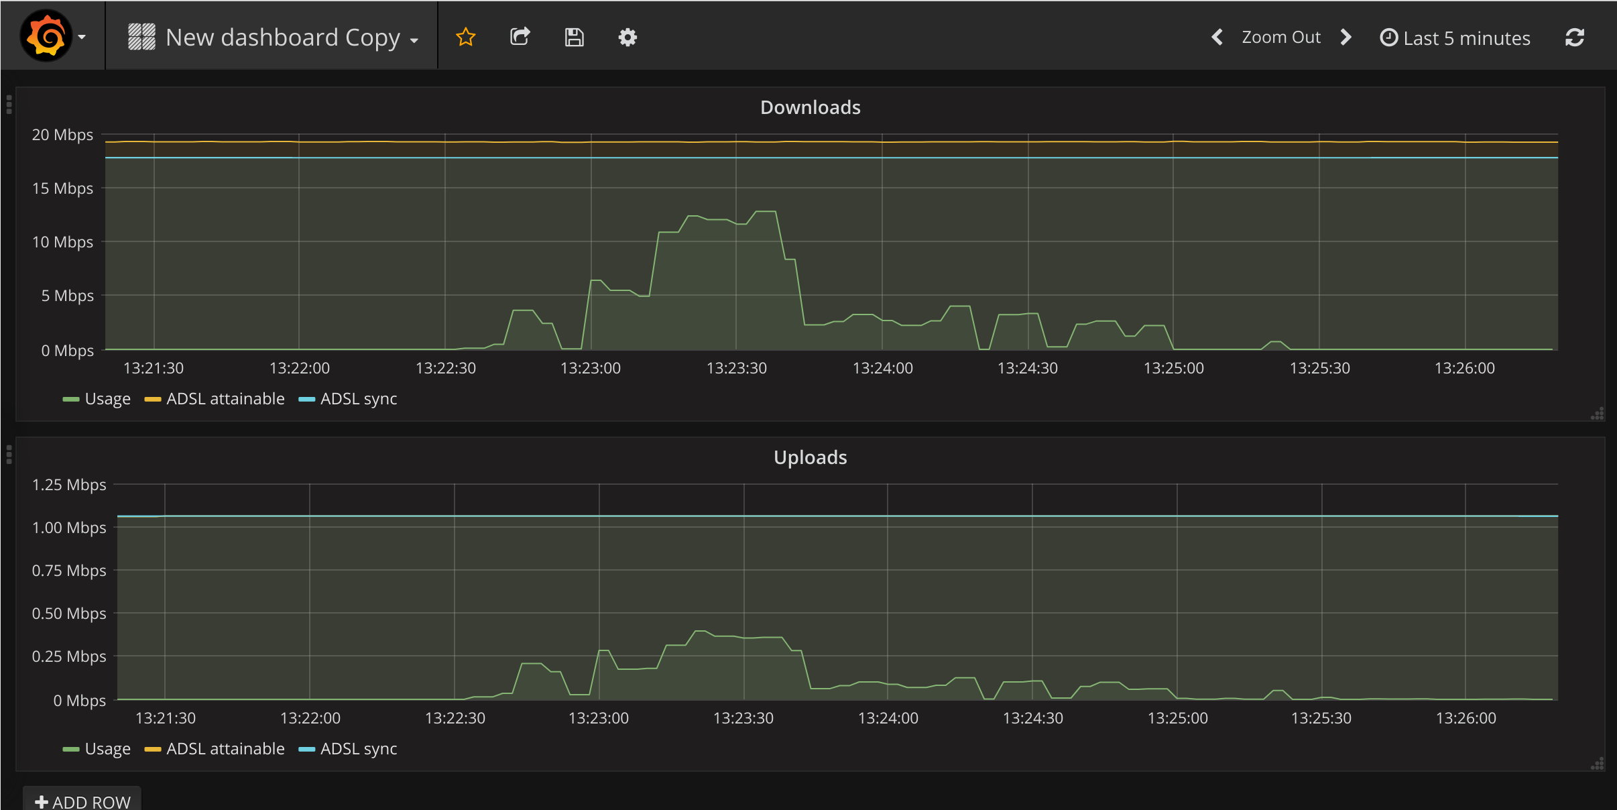Open dashboard settings gear icon
The height and width of the screenshot is (810, 1617).
point(627,37)
